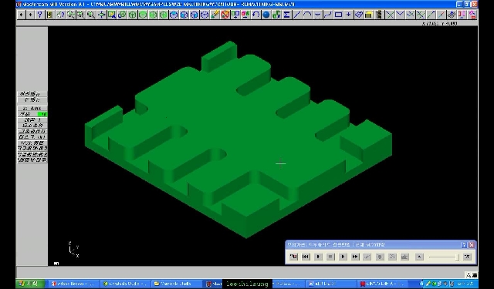Select the create arc tool icon
The width and height of the screenshot is (494, 289).
tap(307, 15)
